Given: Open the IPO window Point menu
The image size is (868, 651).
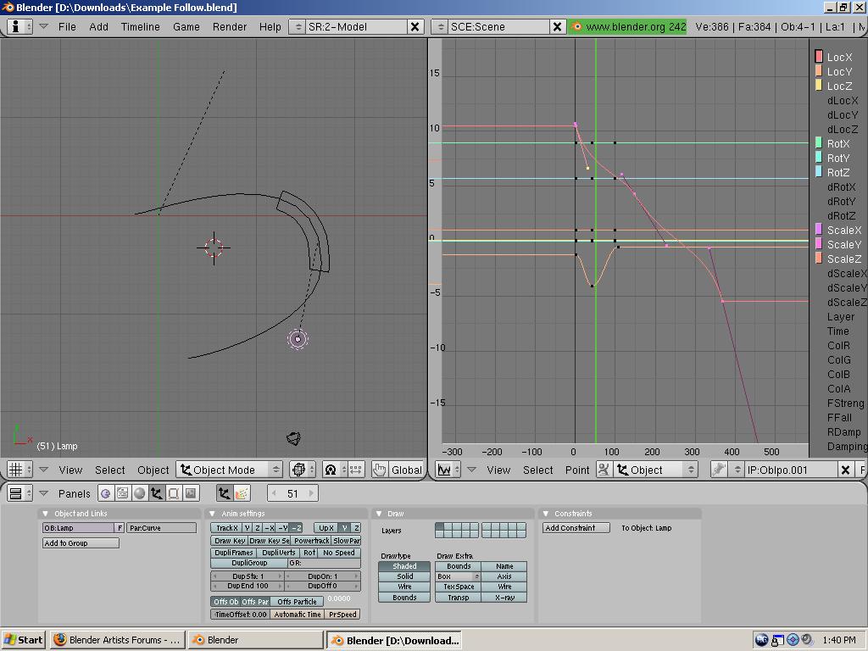Looking at the screenshot, I should click(x=576, y=470).
